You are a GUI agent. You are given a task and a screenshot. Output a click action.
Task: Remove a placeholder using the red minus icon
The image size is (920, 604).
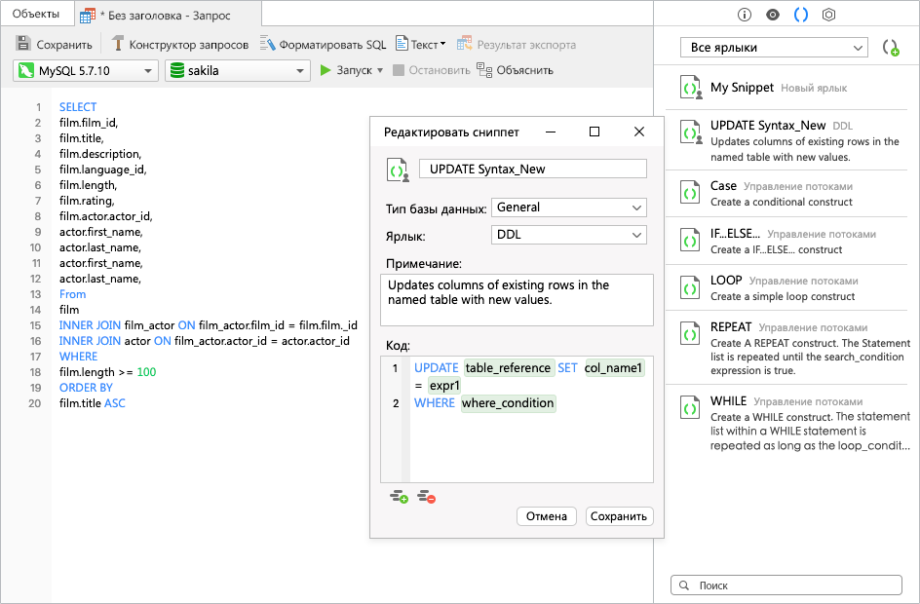click(425, 496)
